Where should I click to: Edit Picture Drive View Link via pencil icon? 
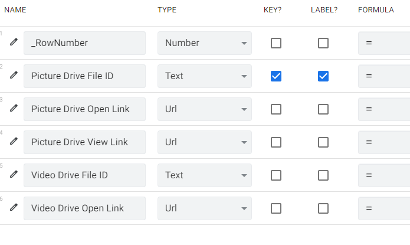click(x=14, y=141)
